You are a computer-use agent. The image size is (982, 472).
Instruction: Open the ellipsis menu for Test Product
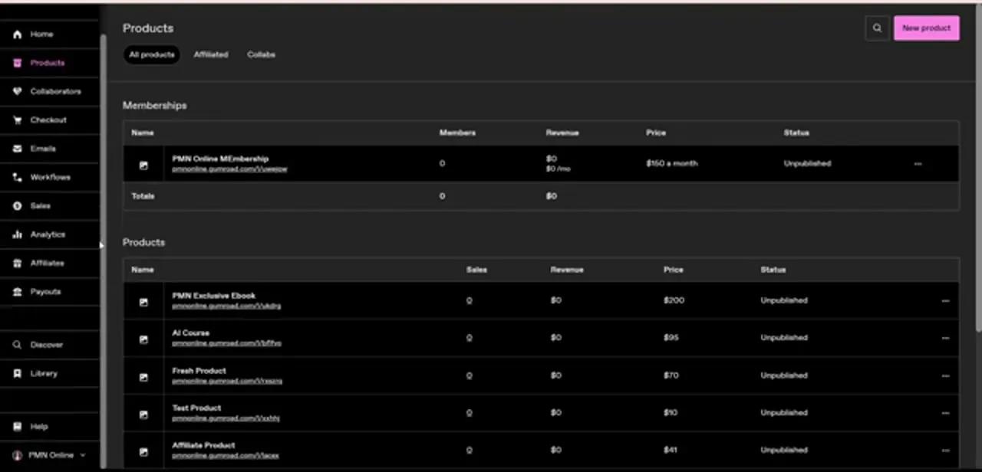(x=945, y=413)
